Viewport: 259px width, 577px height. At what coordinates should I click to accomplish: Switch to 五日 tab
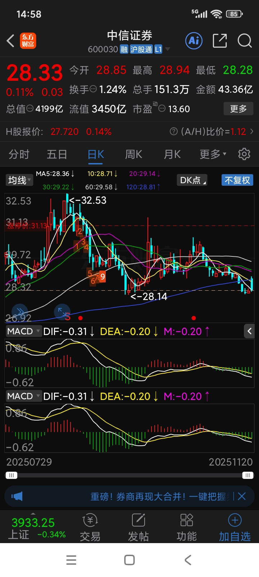pos(57,154)
